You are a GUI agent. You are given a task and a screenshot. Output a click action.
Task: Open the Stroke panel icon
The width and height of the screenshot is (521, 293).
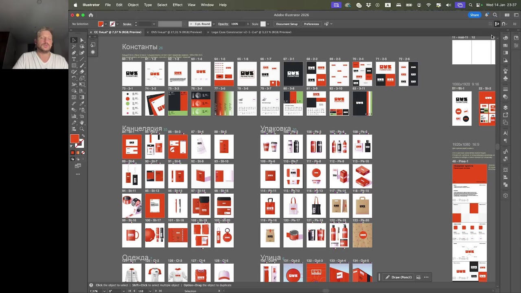point(506,89)
